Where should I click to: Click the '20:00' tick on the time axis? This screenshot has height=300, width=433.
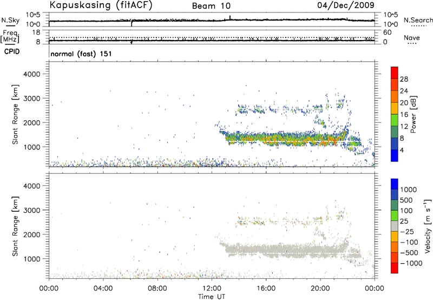[320, 288]
